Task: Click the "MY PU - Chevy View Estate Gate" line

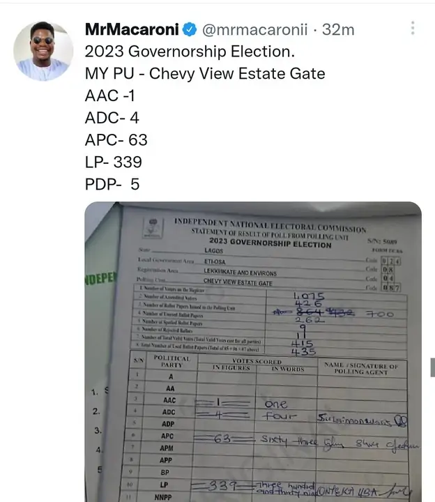Action: click(x=205, y=73)
